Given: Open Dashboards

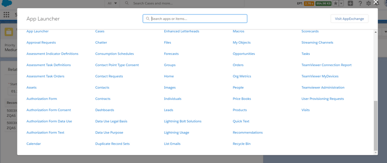Looking at the screenshot, I should point(105,110).
